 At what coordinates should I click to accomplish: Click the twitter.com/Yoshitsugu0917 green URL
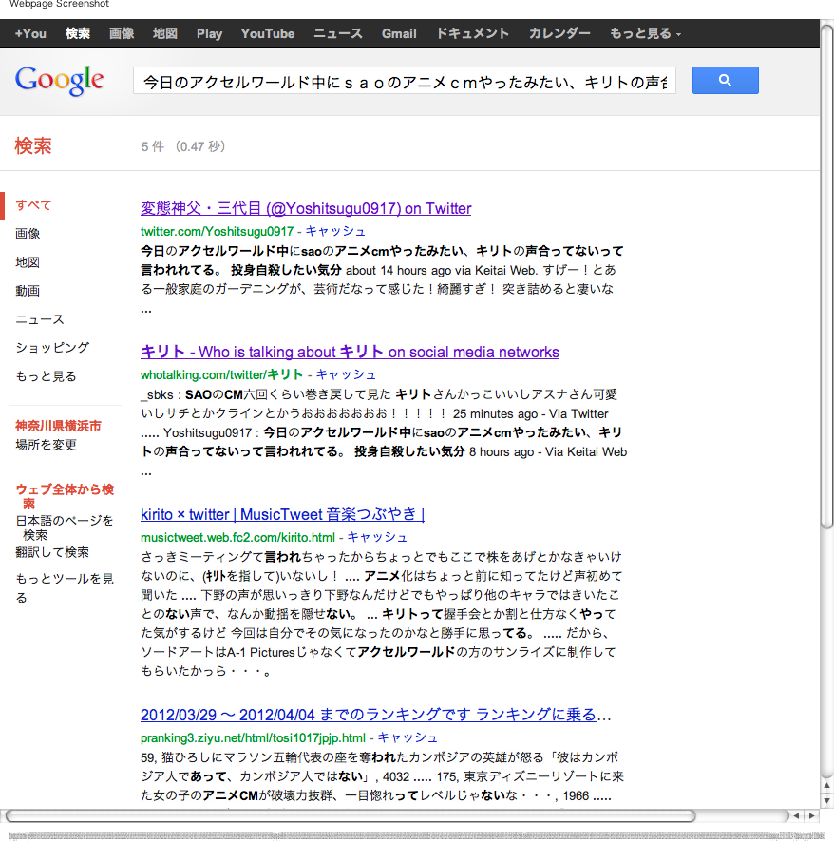tap(217, 231)
